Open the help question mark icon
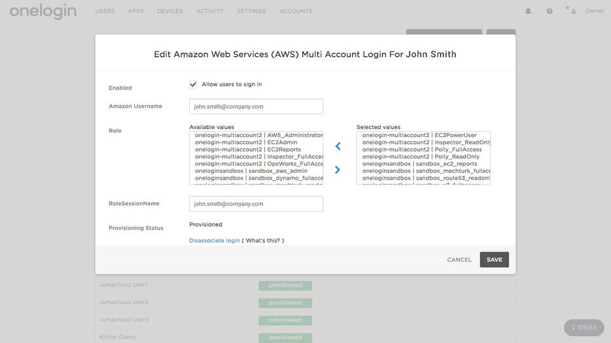 tap(549, 11)
